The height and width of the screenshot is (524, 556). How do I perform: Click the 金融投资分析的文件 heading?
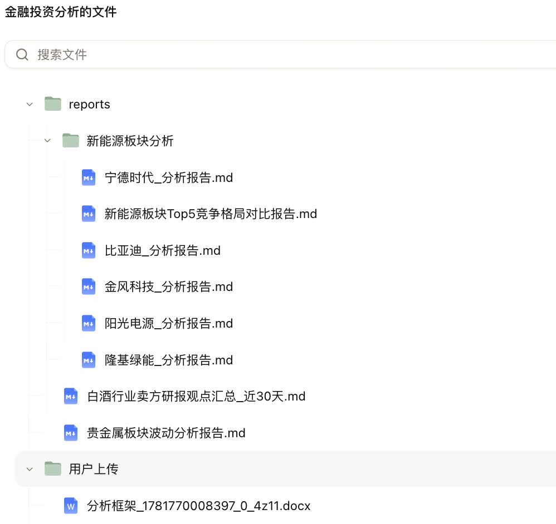click(61, 12)
